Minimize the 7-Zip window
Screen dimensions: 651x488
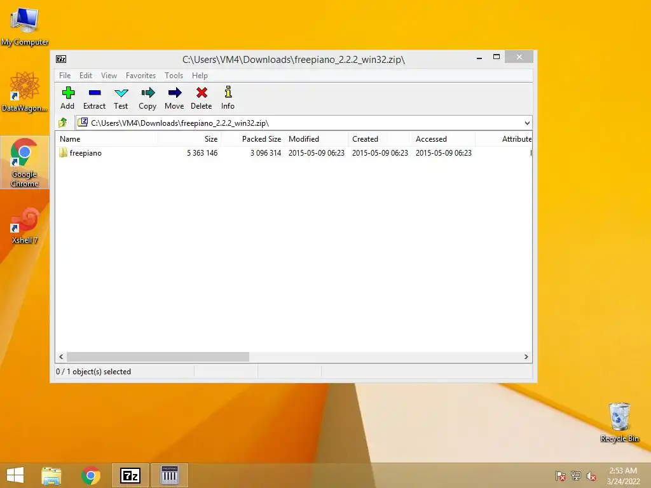point(479,57)
